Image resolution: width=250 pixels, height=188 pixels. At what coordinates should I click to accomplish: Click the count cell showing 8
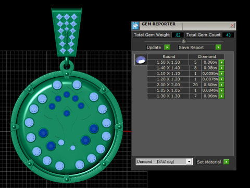(x=195, y=68)
